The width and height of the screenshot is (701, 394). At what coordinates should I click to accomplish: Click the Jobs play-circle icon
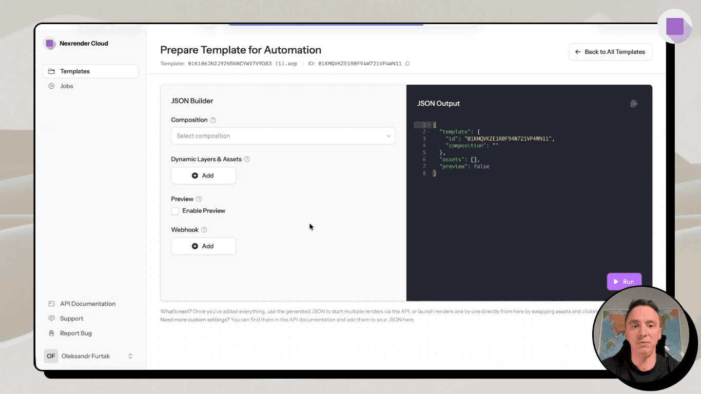(51, 86)
